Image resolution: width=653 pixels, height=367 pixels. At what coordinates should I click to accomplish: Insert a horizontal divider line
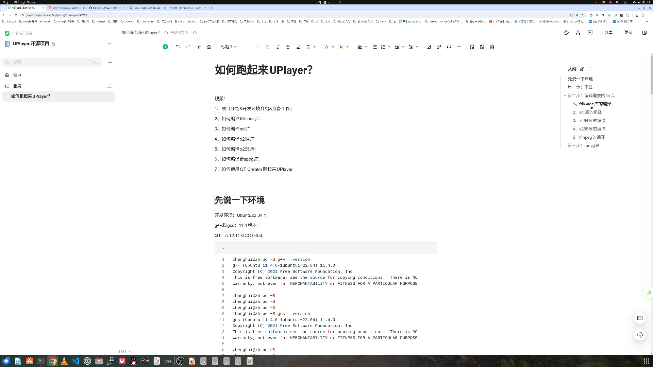tap(459, 47)
